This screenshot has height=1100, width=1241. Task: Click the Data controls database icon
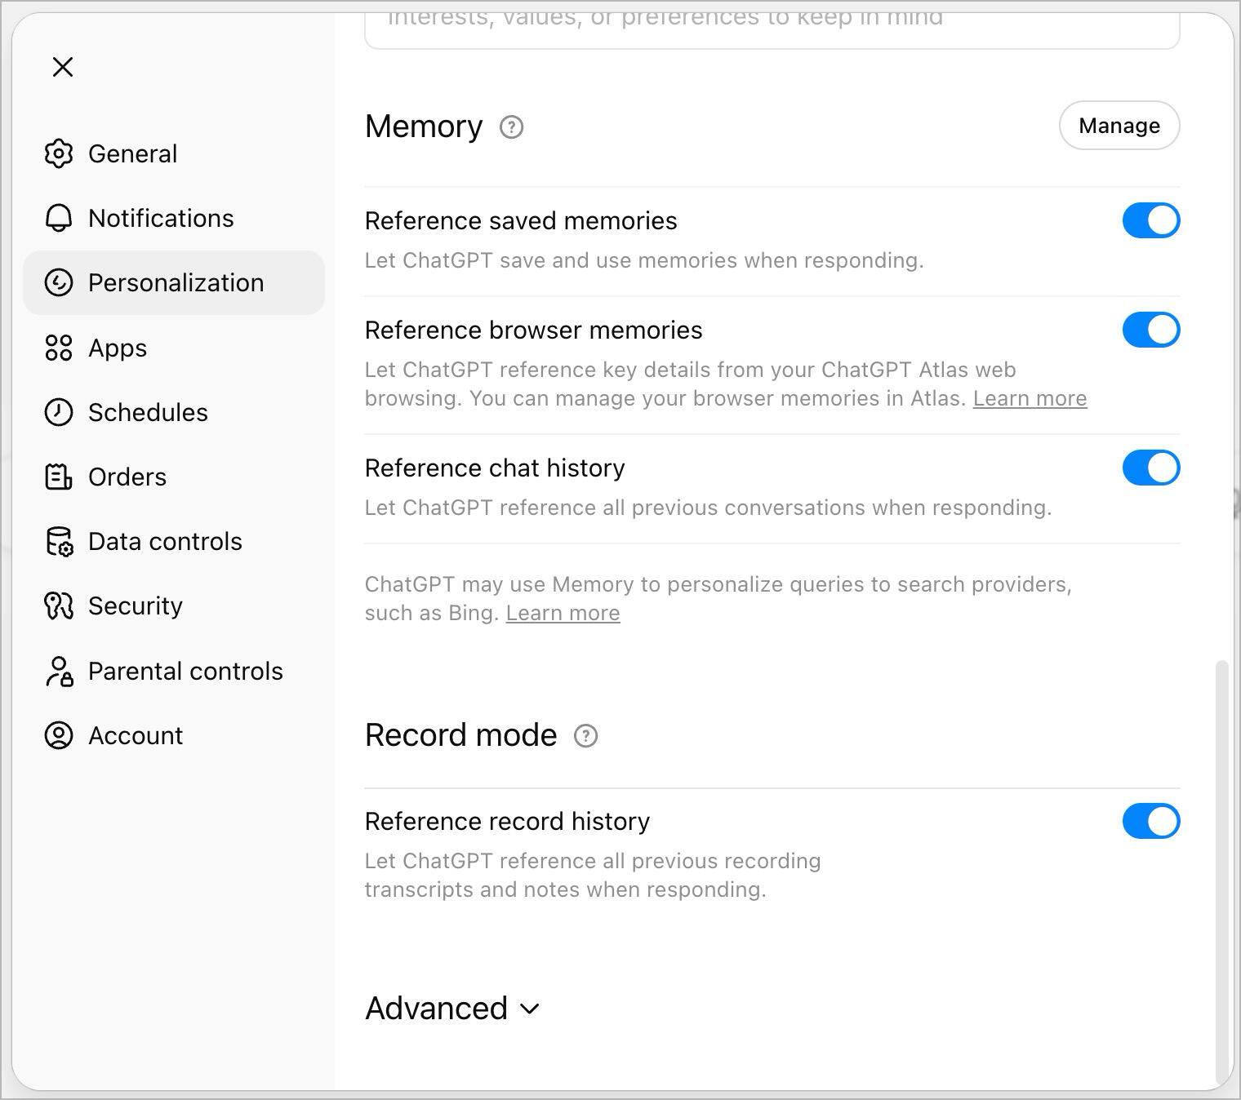[59, 542]
